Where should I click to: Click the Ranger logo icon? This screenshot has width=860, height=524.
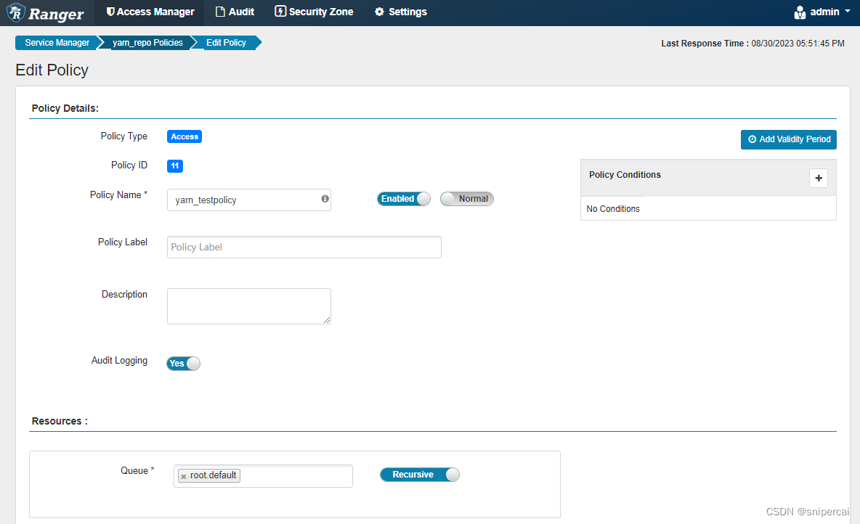coord(15,12)
